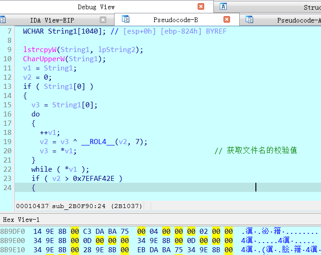
Task: Close the Pseudocode-B tab
Action: (227, 20)
